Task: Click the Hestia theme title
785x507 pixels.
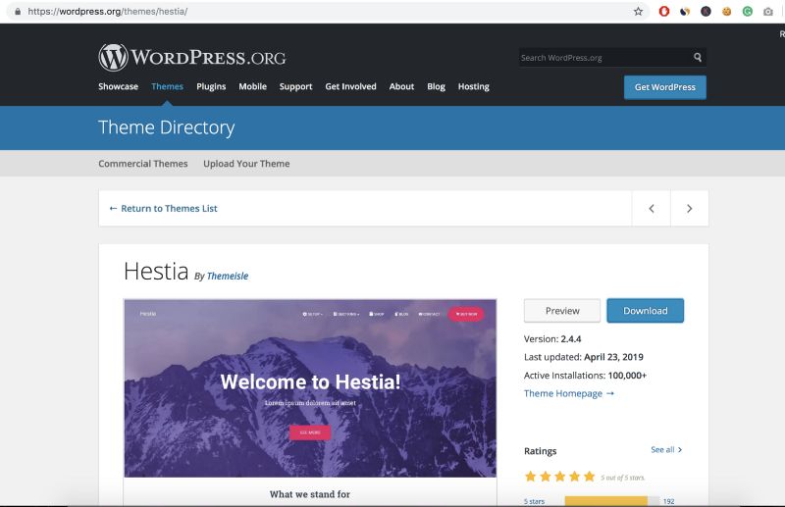Action: [x=156, y=271]
